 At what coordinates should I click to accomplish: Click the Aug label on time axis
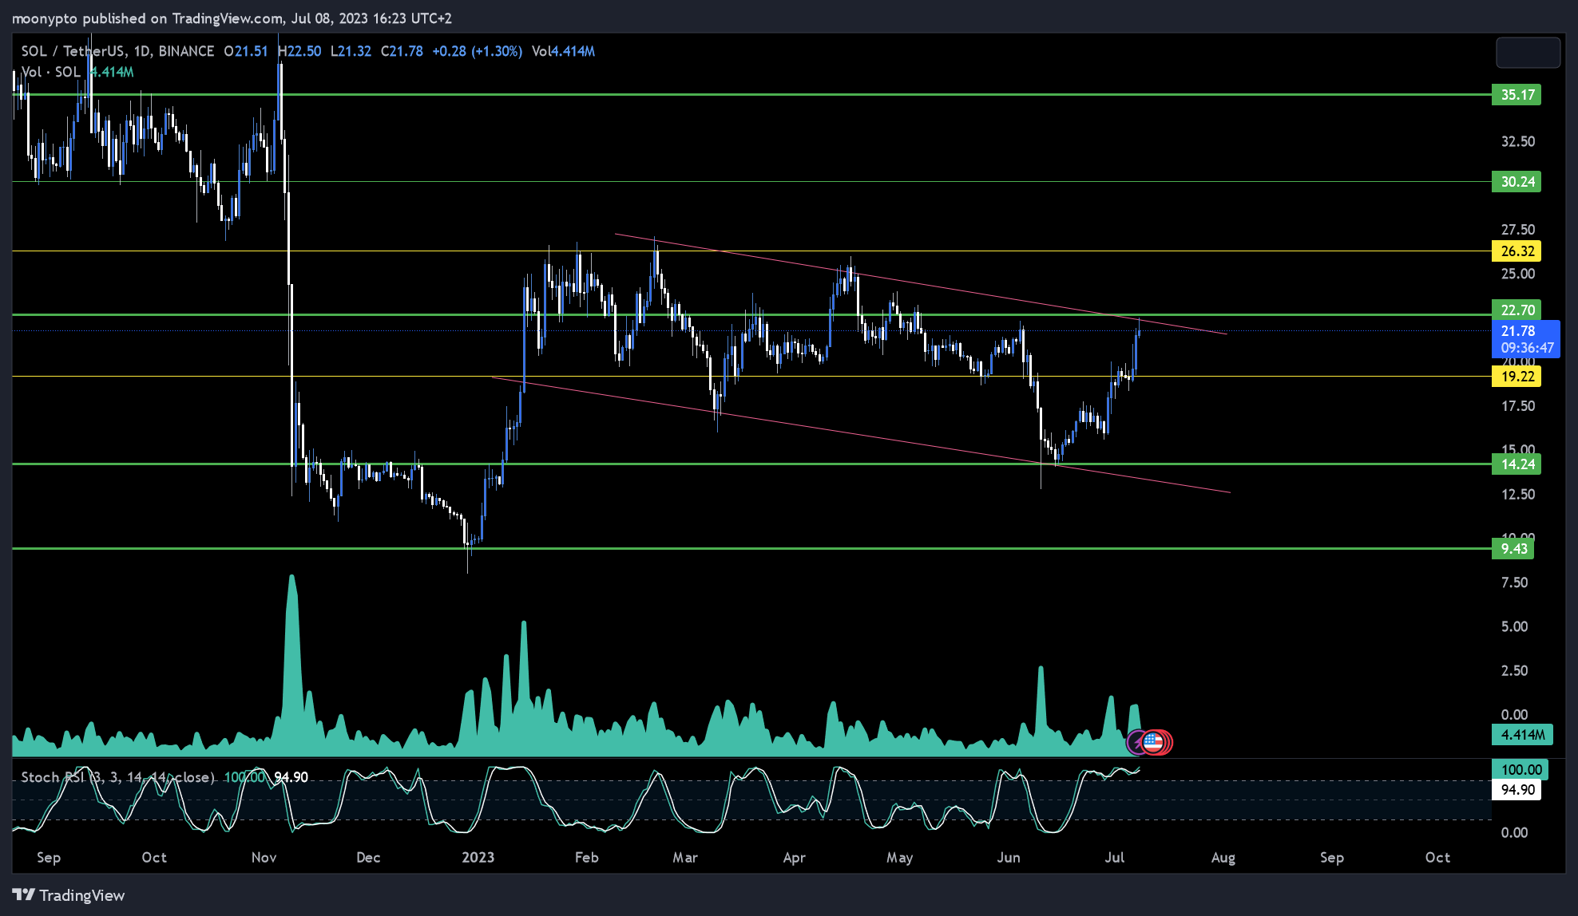coord(1223,858)
